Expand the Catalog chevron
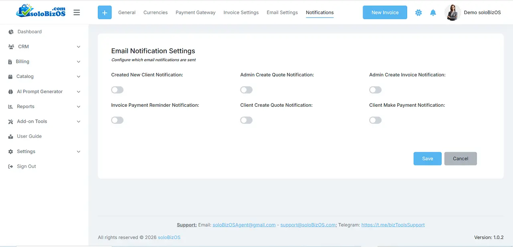The image size is (513, 247). pyautogui.click(x=79, y=76)
